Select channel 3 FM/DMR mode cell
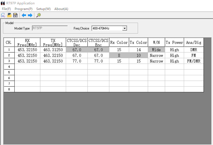Viewport: 213px width, 145px height. (194, 61)
